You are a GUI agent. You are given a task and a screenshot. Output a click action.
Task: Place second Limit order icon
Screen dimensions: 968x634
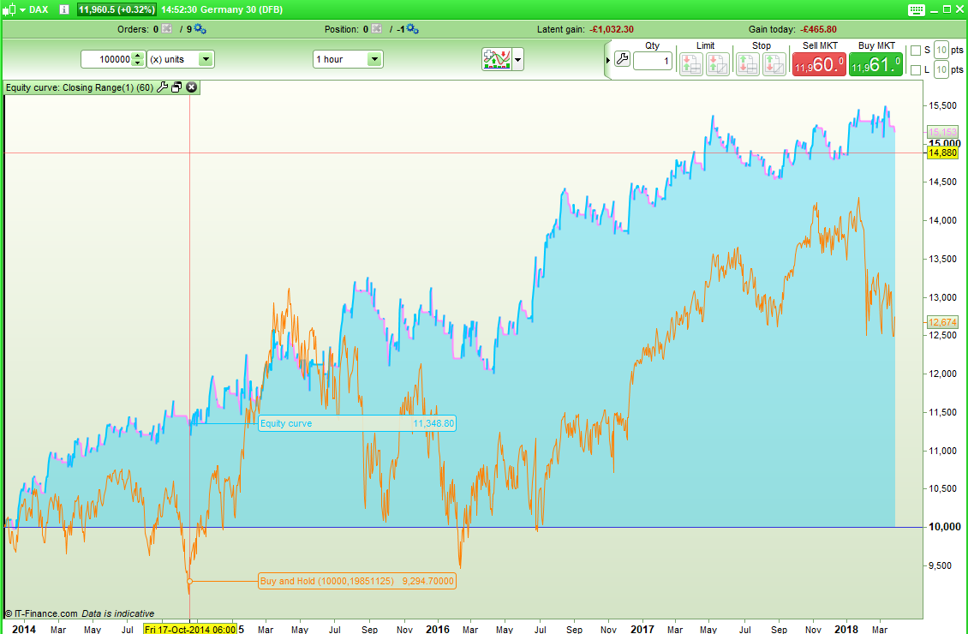717,64
